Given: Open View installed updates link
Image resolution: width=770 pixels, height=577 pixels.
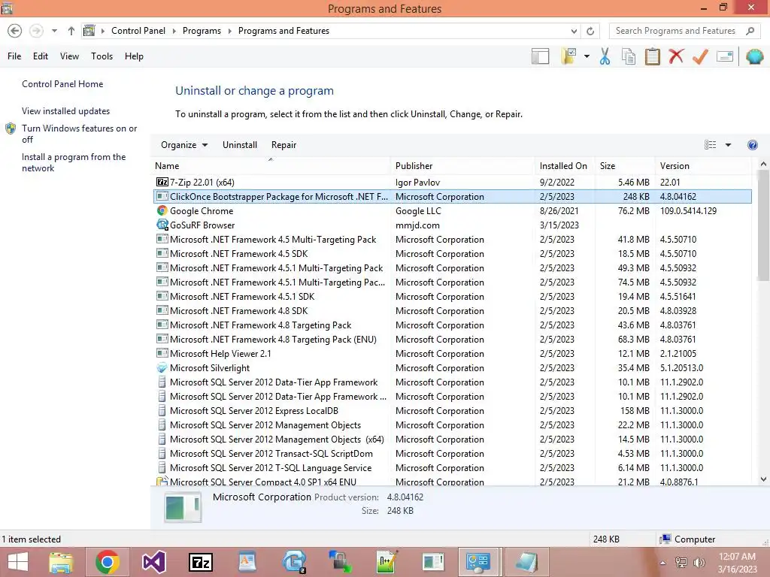Looking at the screenshot, I should (x=66, y=111).
